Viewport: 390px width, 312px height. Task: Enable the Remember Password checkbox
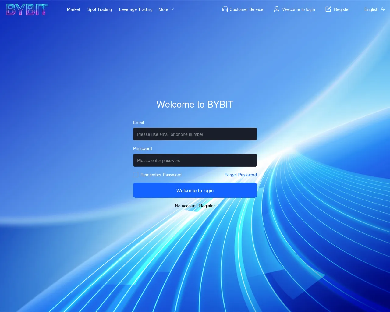pos(136,175)
